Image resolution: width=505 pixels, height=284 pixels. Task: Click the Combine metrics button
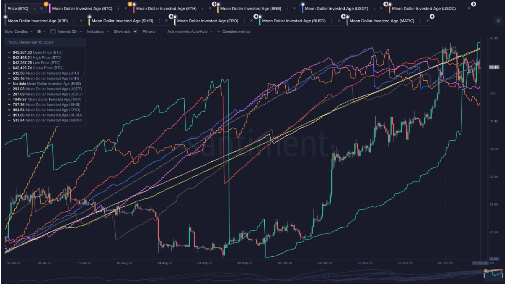point(234,32)
